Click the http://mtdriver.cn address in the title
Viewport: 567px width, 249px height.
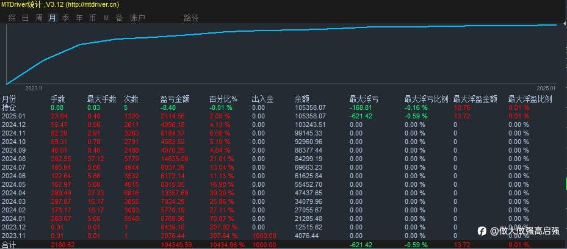92,5
